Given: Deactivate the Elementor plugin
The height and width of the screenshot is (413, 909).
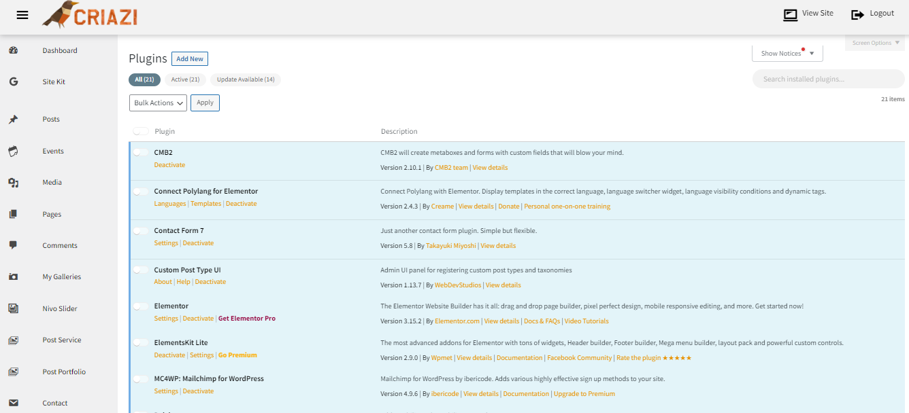Looking at the screenshot, I should pyautogui.click(x=198, y=319).
